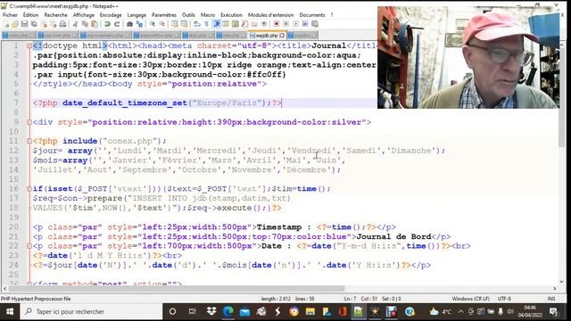This screenshot has height=321, width=571.
Task: Click the Paste toolbar icon
Action: coord(95,24)
